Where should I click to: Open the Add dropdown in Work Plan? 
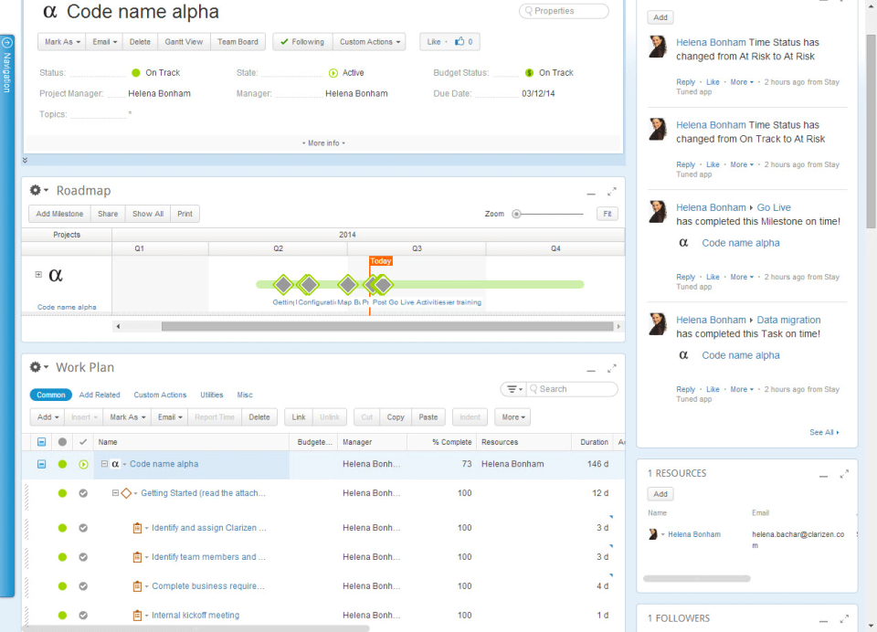[x=47, y=416]
